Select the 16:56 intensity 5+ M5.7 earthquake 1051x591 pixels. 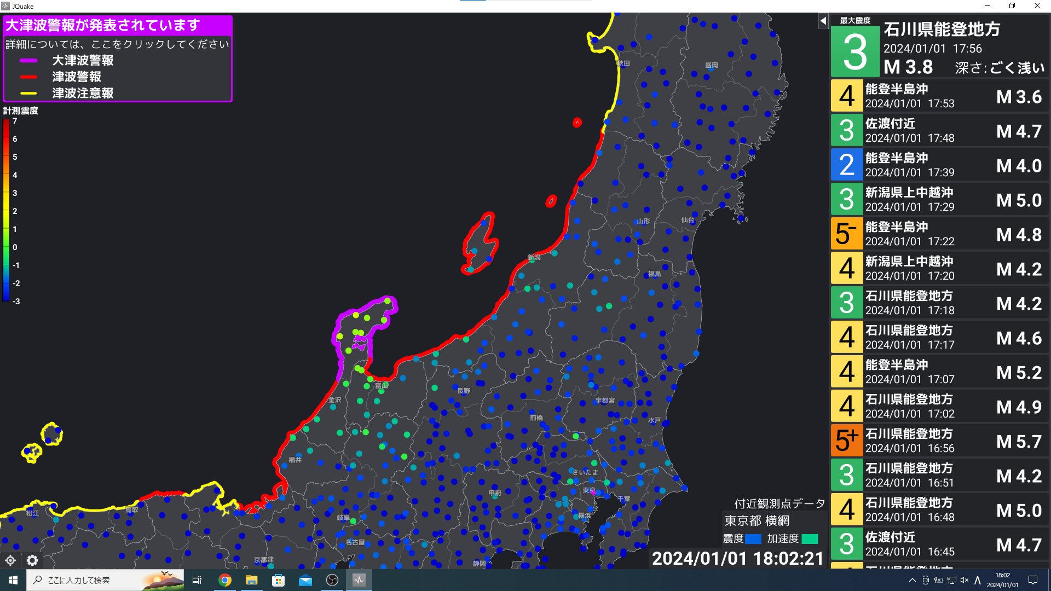coord(939,441)
